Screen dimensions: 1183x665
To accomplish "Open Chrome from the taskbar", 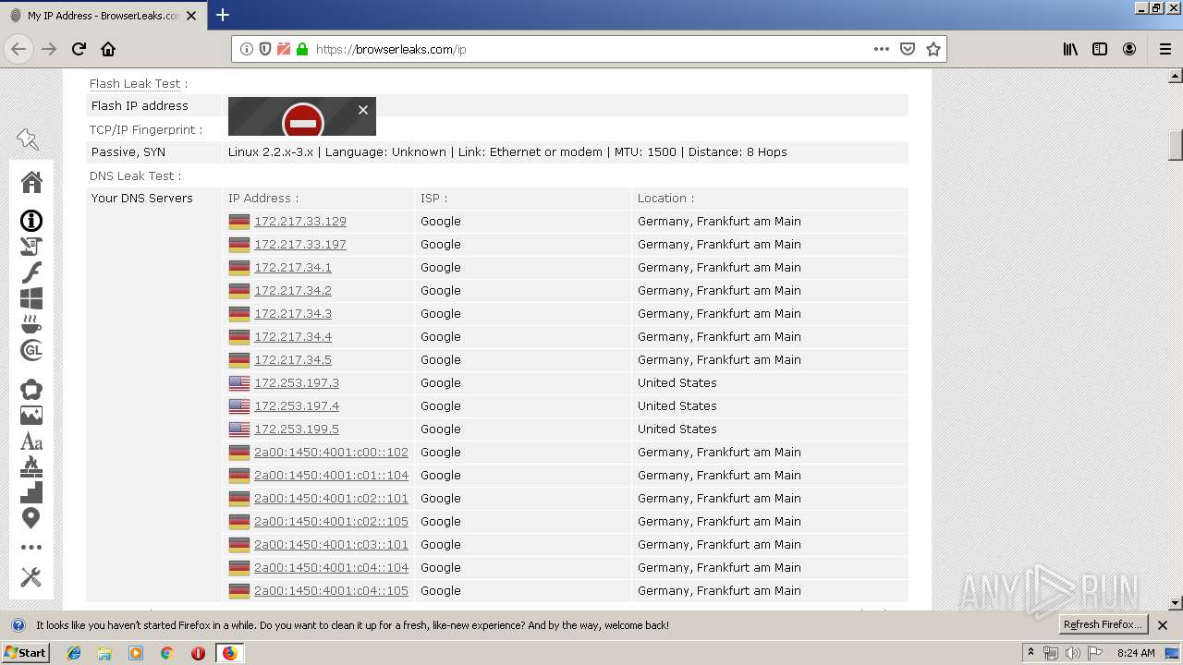I will point(167,653).
